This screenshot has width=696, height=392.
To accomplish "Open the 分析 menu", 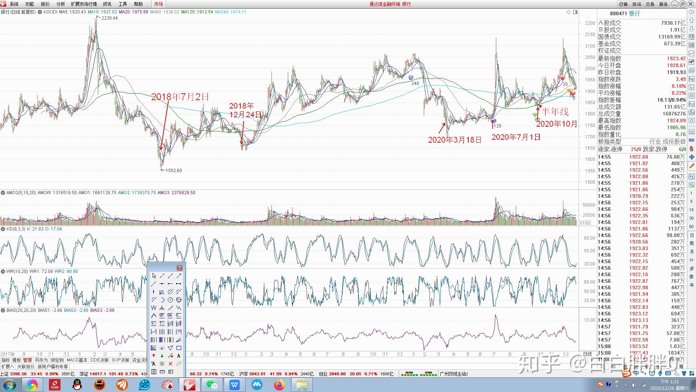I will tap(61, 4).
